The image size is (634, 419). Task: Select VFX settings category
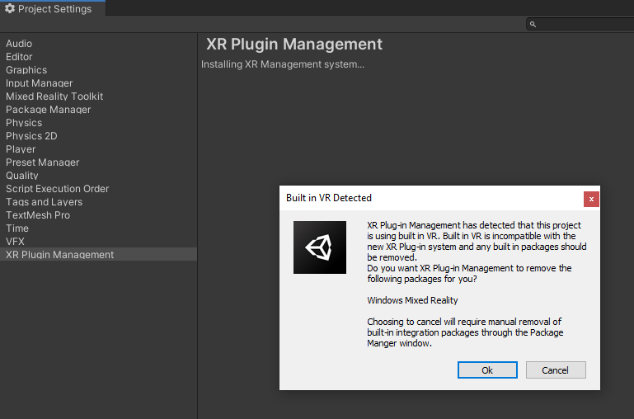(x=98, y=242)
